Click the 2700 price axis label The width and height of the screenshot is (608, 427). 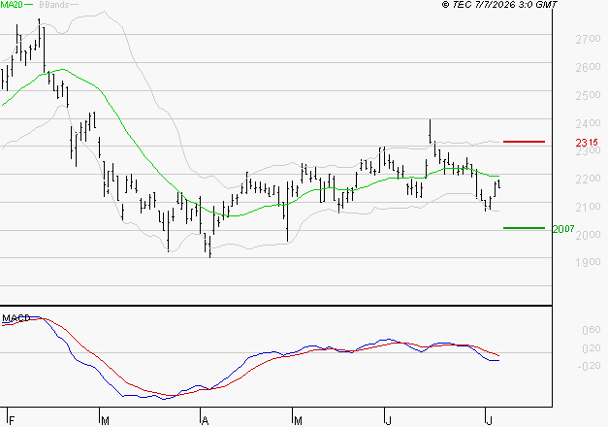588,39
